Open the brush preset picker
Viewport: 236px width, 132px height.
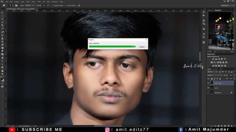(11, 5)
